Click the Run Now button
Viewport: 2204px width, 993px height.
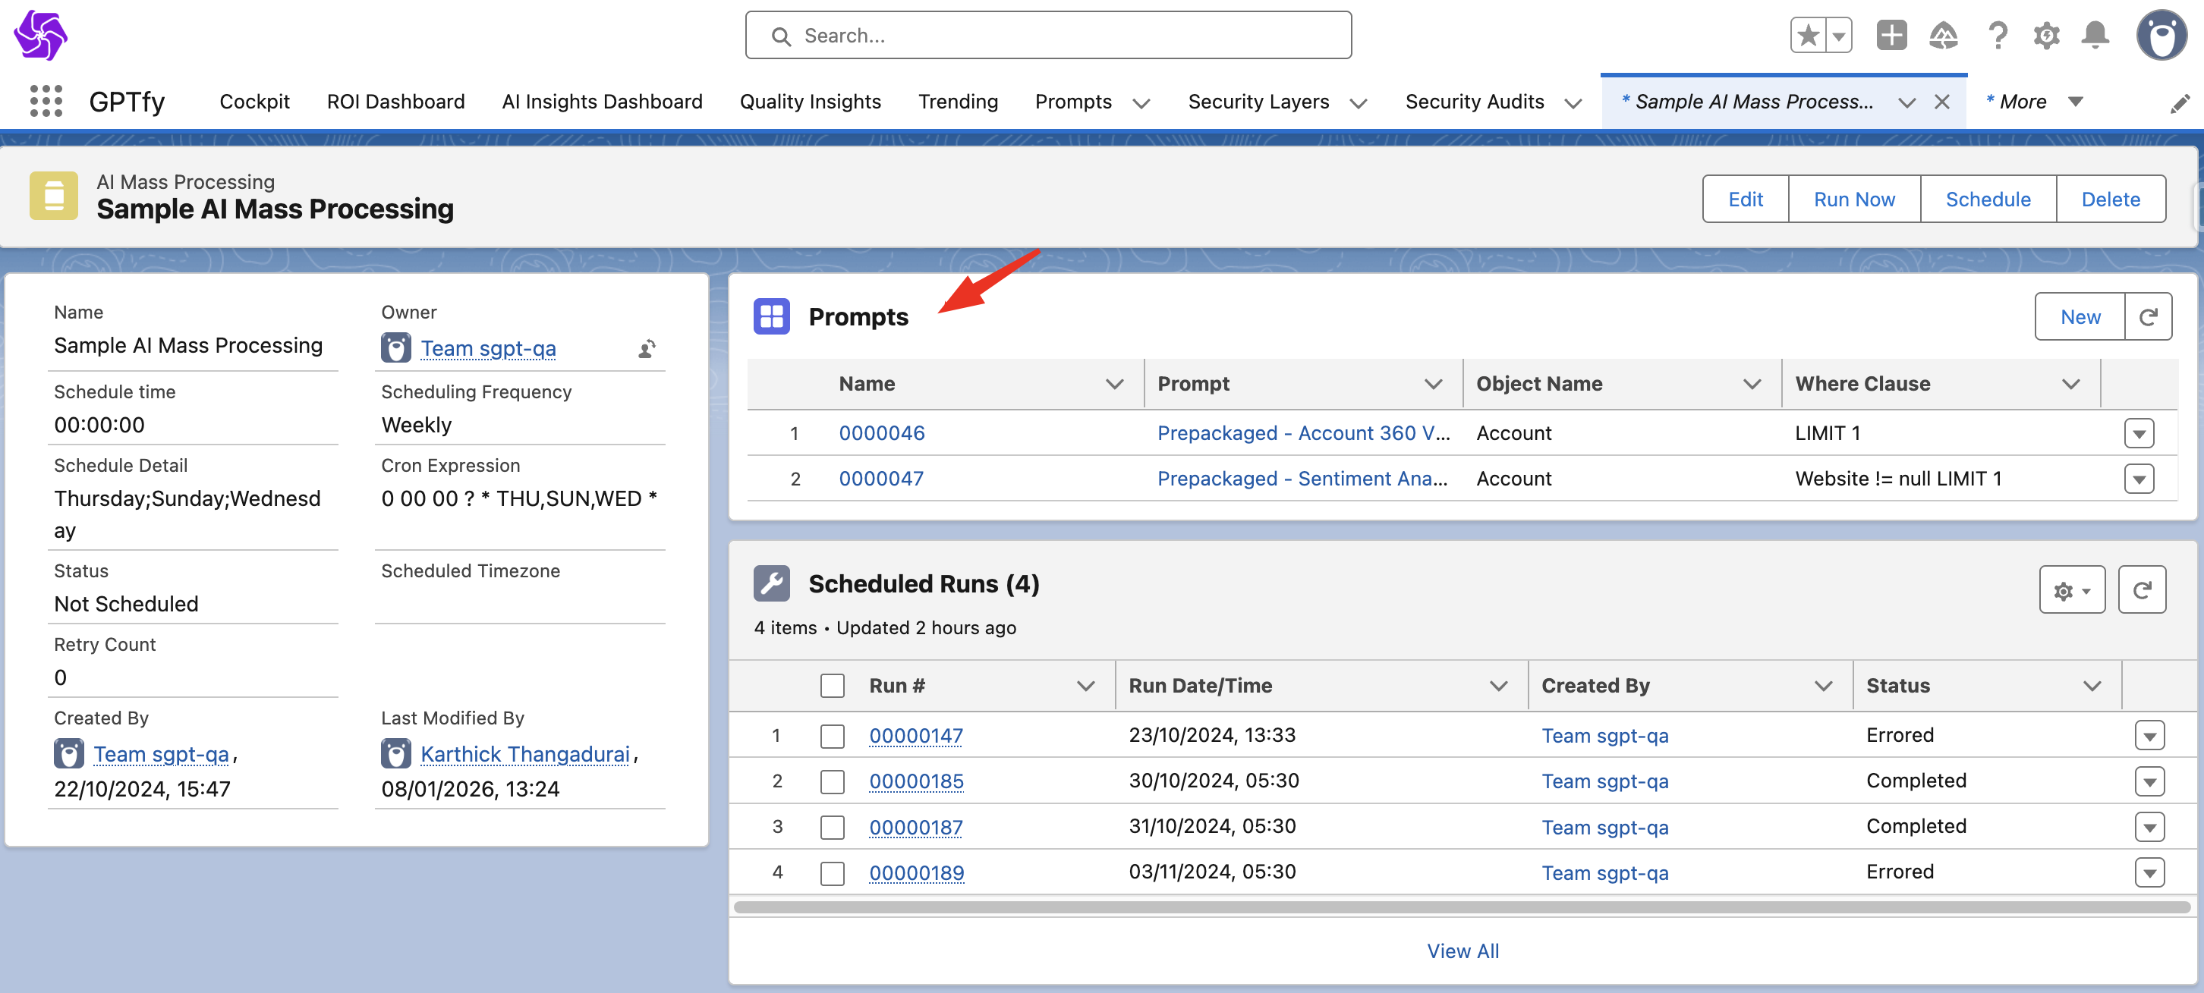pos(1853,200)
